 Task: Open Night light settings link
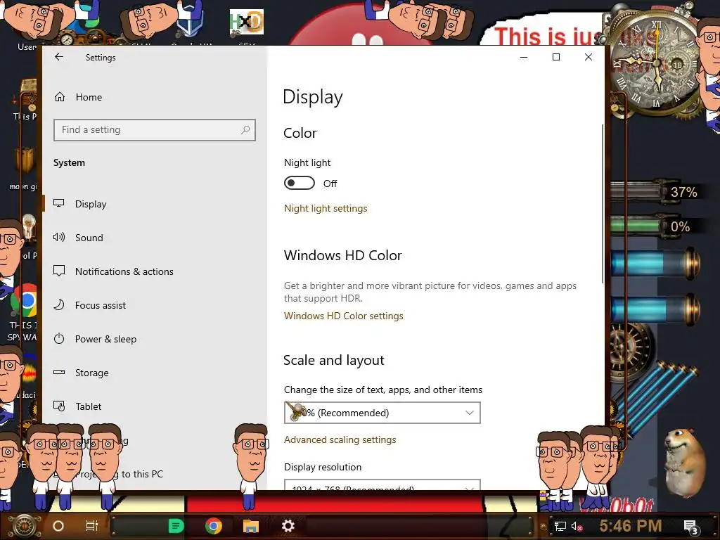(x=326, y=208)
